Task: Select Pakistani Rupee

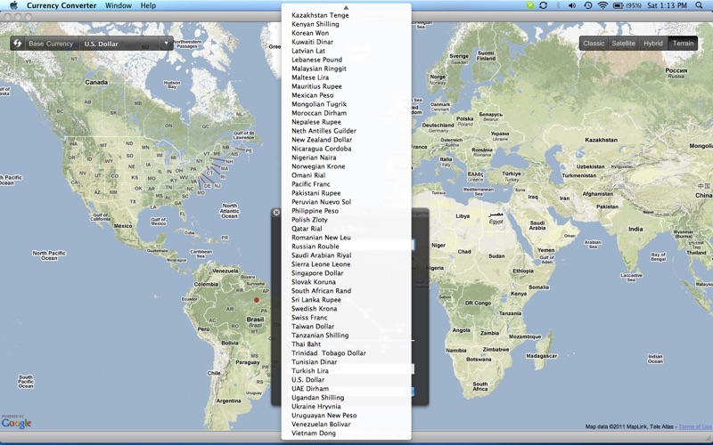Action: click(347, 193)
